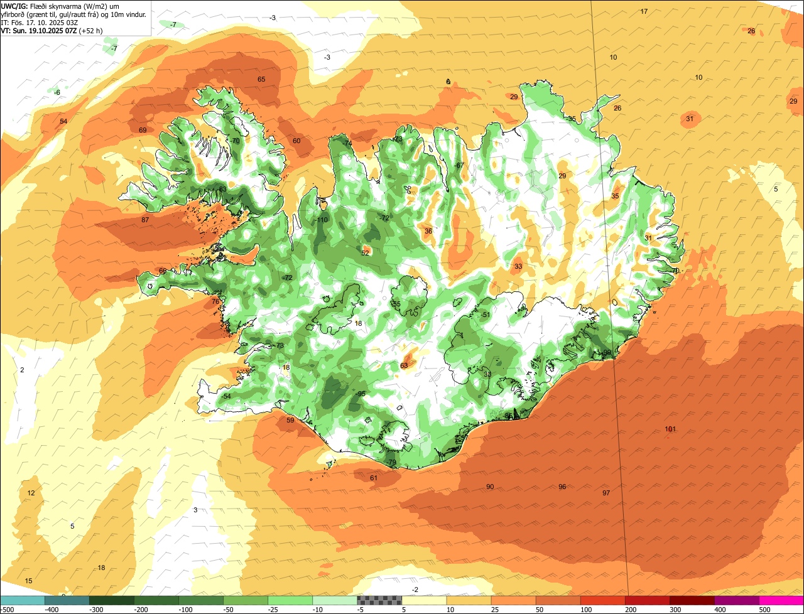Click the map value 97 near the meridian line
Image resolution: width=804 pixels, height=614 pixels.
(606, 493)
